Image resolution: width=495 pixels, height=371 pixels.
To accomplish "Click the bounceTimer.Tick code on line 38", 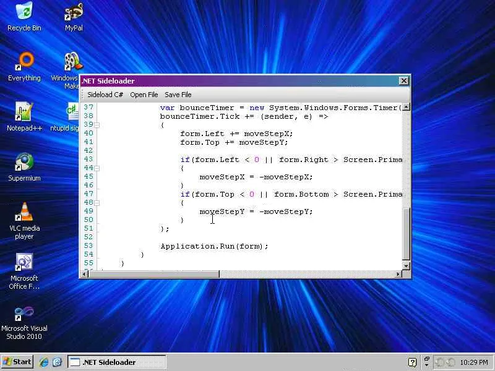I will click(x=244, y=117).
